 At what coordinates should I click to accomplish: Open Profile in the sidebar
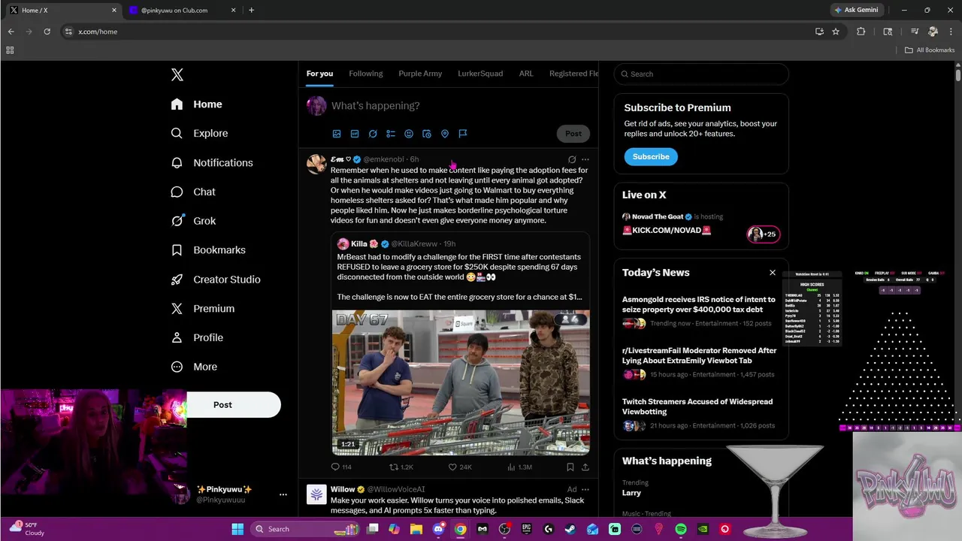coord(197,337)
